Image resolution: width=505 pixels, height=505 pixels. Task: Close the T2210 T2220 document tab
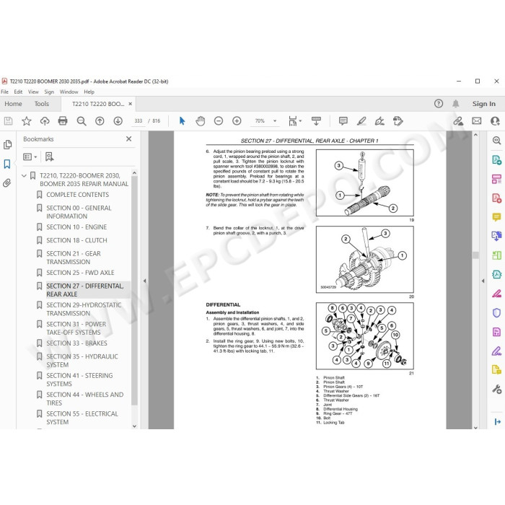(x=130, y=104)
